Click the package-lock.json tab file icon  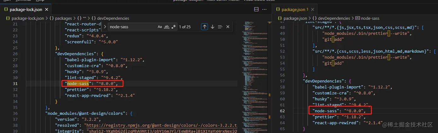tap(6, 9)
